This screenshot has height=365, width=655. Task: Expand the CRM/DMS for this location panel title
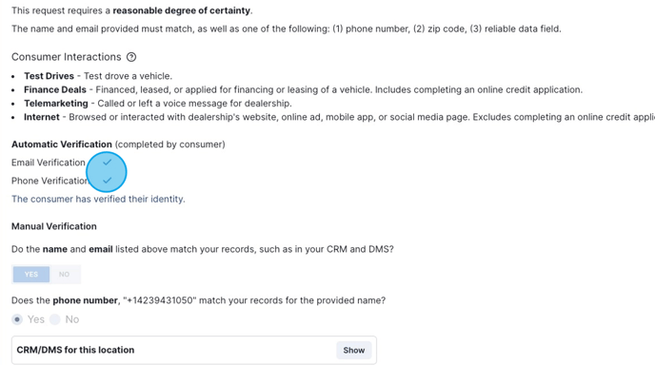(x=75, y=350)
